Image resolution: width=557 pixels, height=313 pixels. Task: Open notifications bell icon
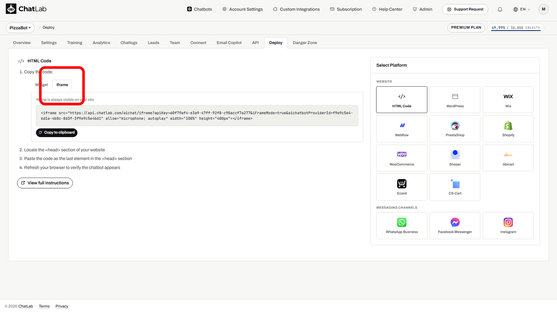[500, 9]
